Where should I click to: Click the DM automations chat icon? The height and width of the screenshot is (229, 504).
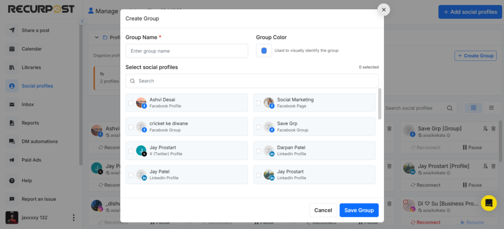[x=12, y=141]
